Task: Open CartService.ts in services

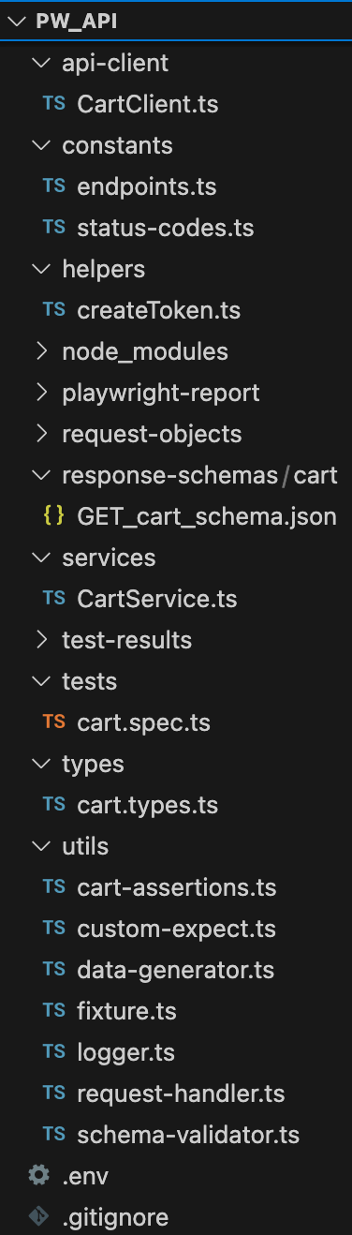Action: [x=156, y=599]
